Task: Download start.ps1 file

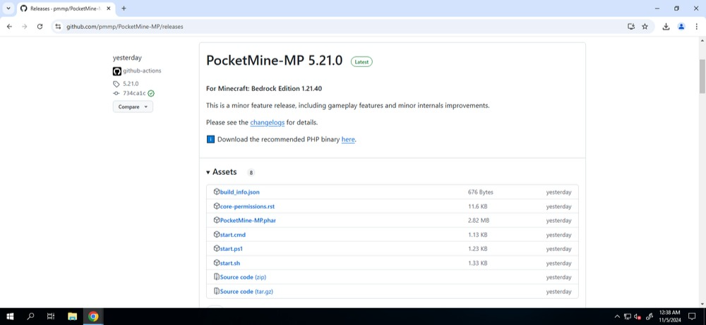Action: (x=232, y=249)
